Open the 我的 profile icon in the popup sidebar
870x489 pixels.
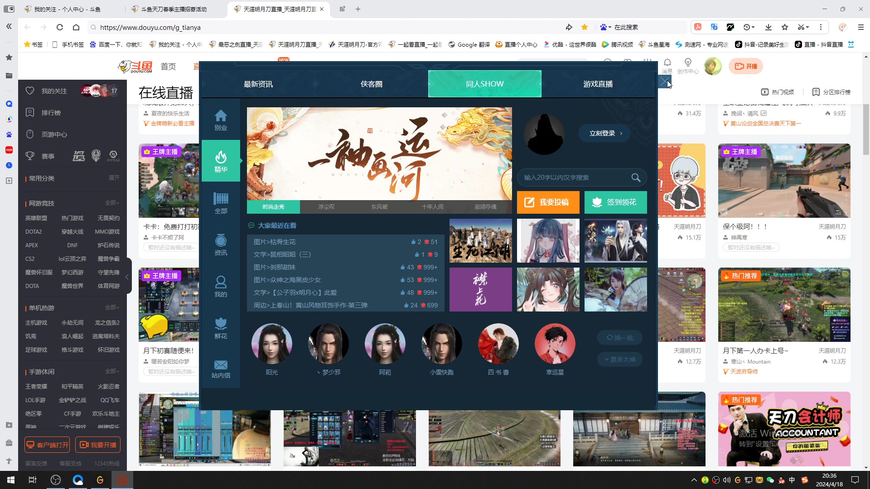[x=221, y=286]
